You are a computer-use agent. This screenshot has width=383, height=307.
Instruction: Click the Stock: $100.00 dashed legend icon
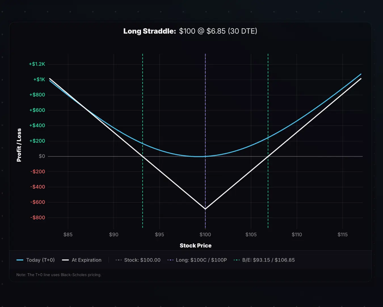coord(118,260)
